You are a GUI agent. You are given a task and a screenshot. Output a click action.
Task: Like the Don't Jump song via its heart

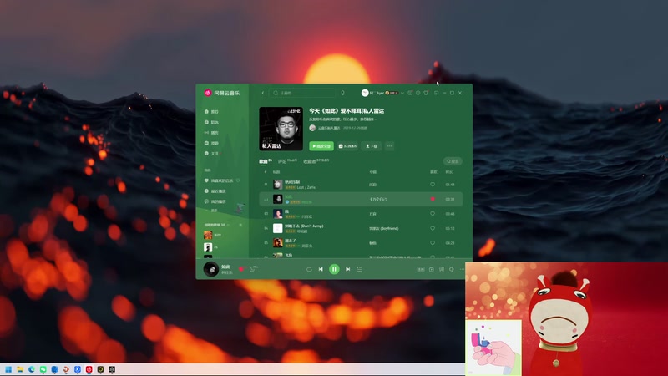(433, 228)
